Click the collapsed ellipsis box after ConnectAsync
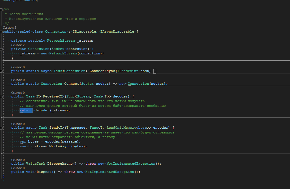290x189 pixels. (155, 71)
